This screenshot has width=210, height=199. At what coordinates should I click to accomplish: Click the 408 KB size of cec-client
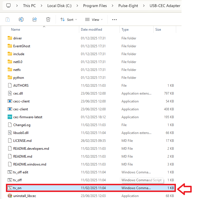tap(169, 109)
